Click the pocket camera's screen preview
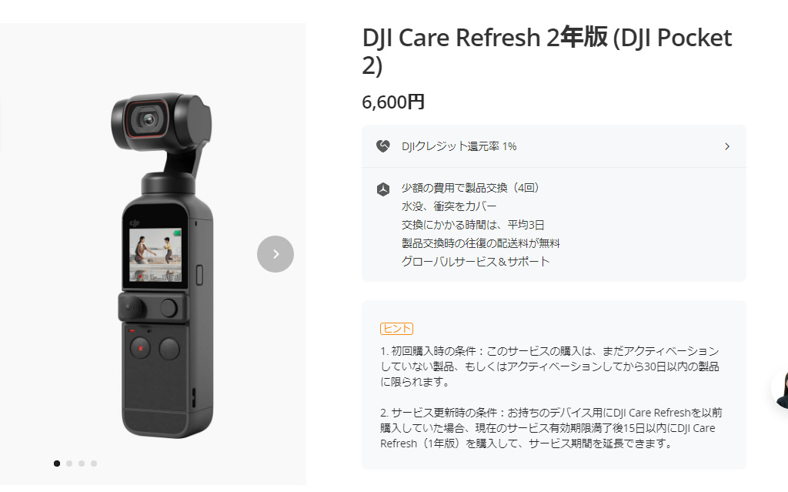Image resolution: width=788 pixels, height=492 pixels. [x=155, y=255]
